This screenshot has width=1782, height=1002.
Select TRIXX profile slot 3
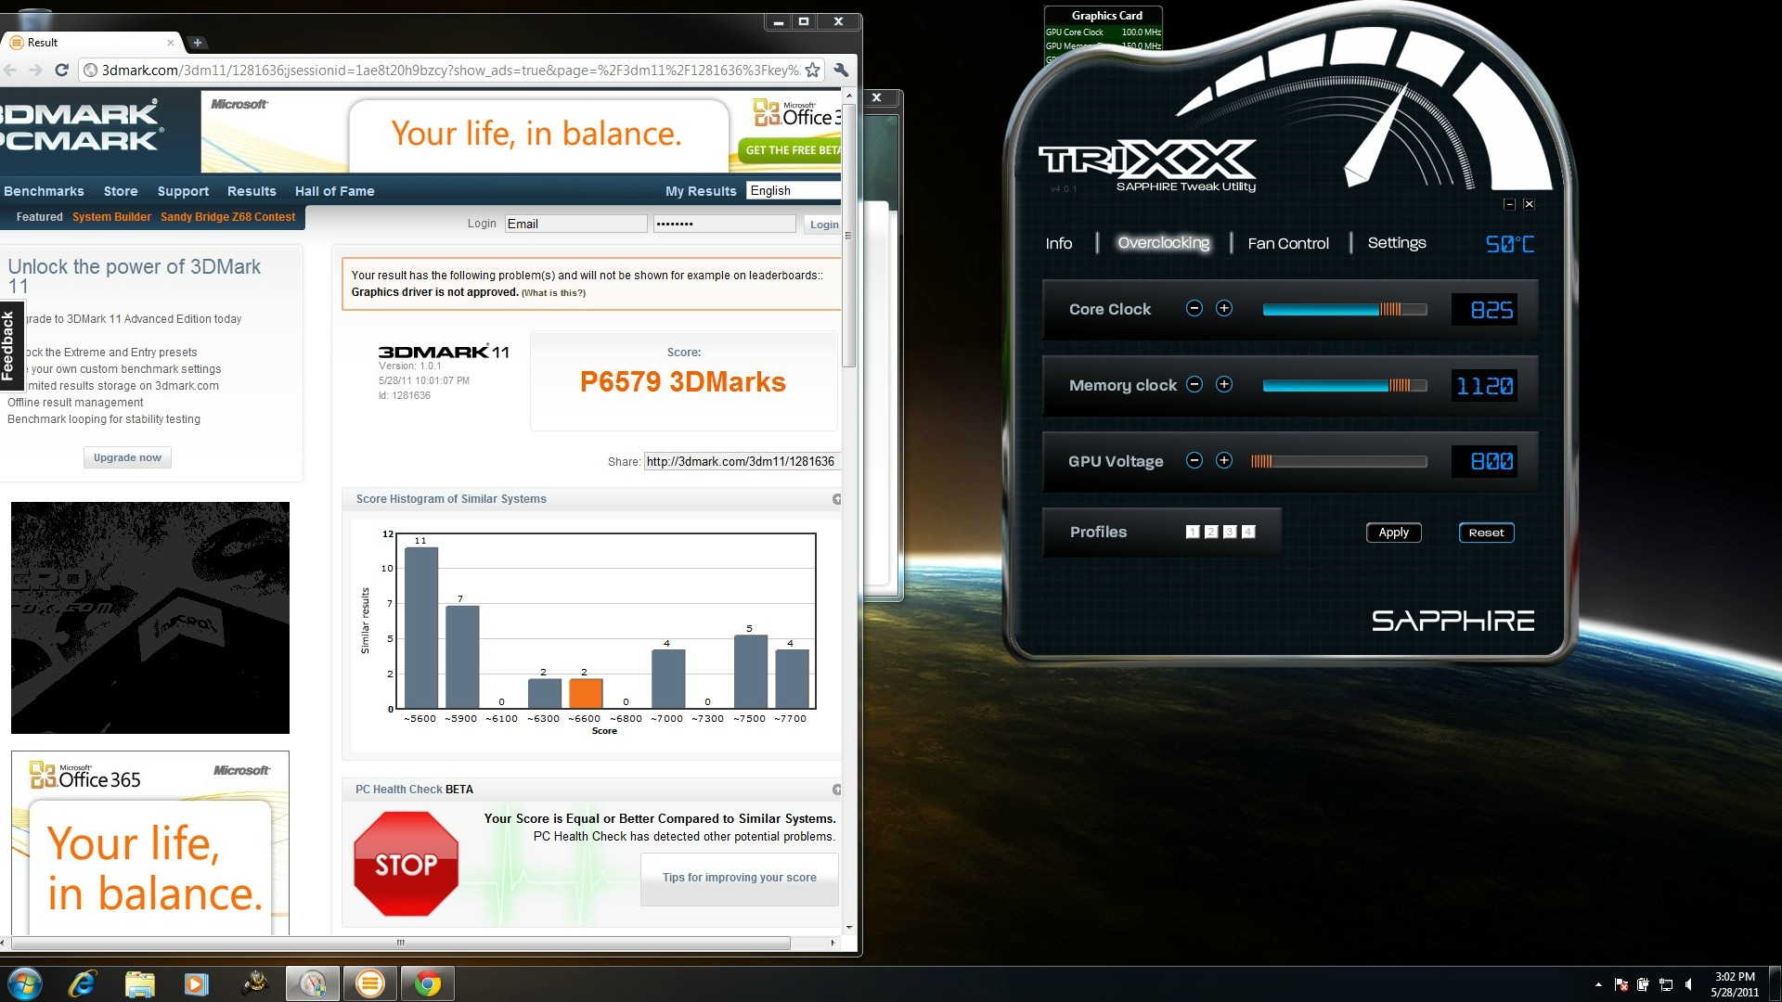(1230, 532)
